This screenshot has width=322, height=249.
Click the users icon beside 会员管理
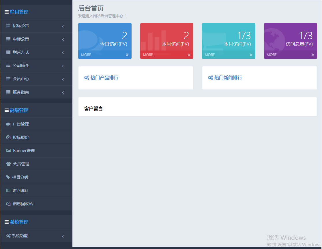coord(8,164)
